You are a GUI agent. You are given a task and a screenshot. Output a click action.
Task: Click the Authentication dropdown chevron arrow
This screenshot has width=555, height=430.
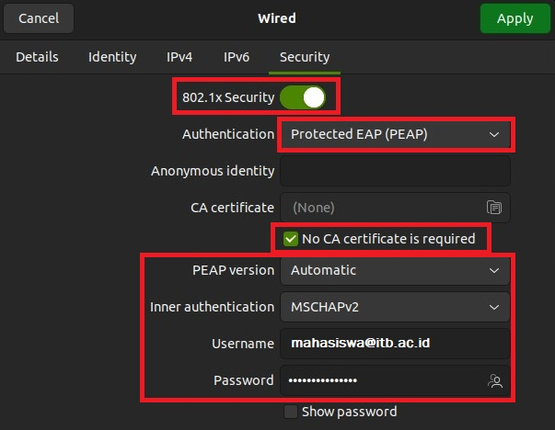495,134
